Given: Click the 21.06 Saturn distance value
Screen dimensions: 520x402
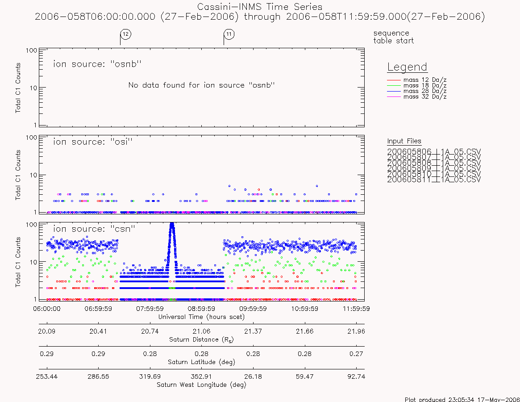Looking at the screenshot, I should coord(201,331).
